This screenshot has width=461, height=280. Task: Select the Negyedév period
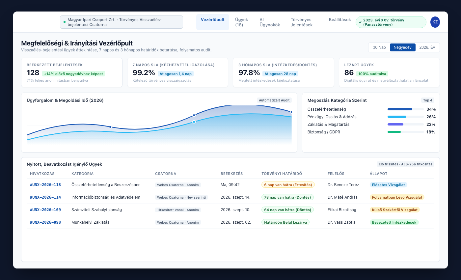tap(402, 47)
